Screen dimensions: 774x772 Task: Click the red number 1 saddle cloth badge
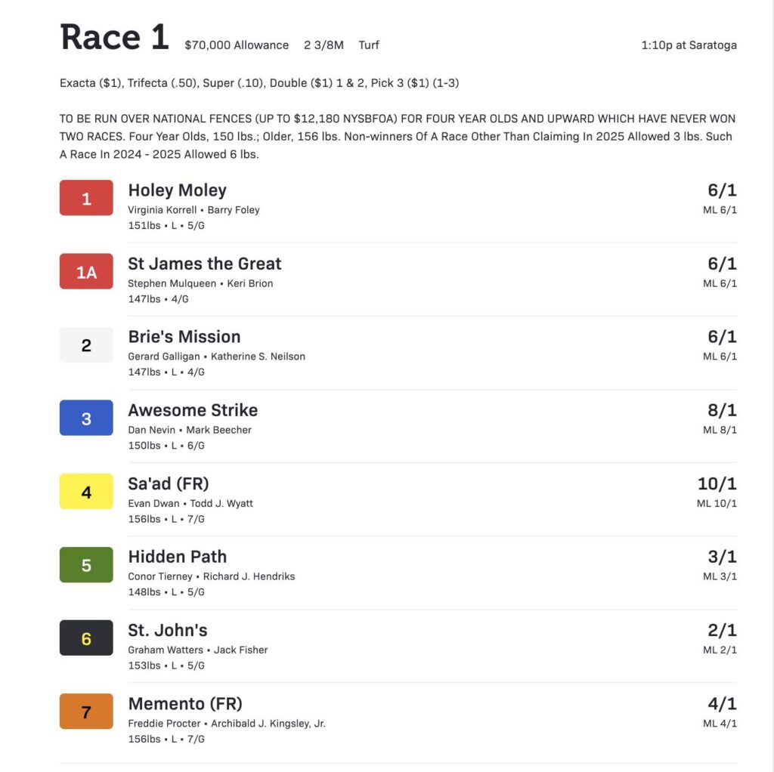(x=86, y=198)
